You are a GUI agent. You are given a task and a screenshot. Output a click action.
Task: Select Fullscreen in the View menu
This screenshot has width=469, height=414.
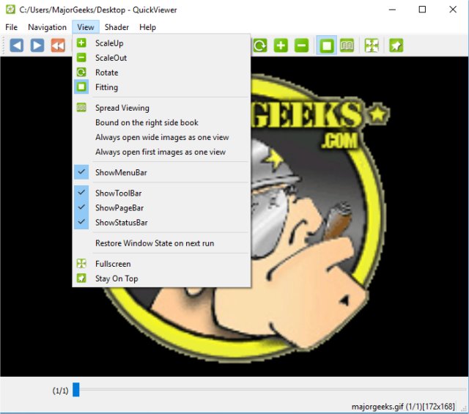(x=161, y=264)
